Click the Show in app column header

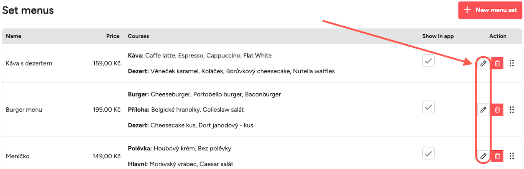click(438, 36)
